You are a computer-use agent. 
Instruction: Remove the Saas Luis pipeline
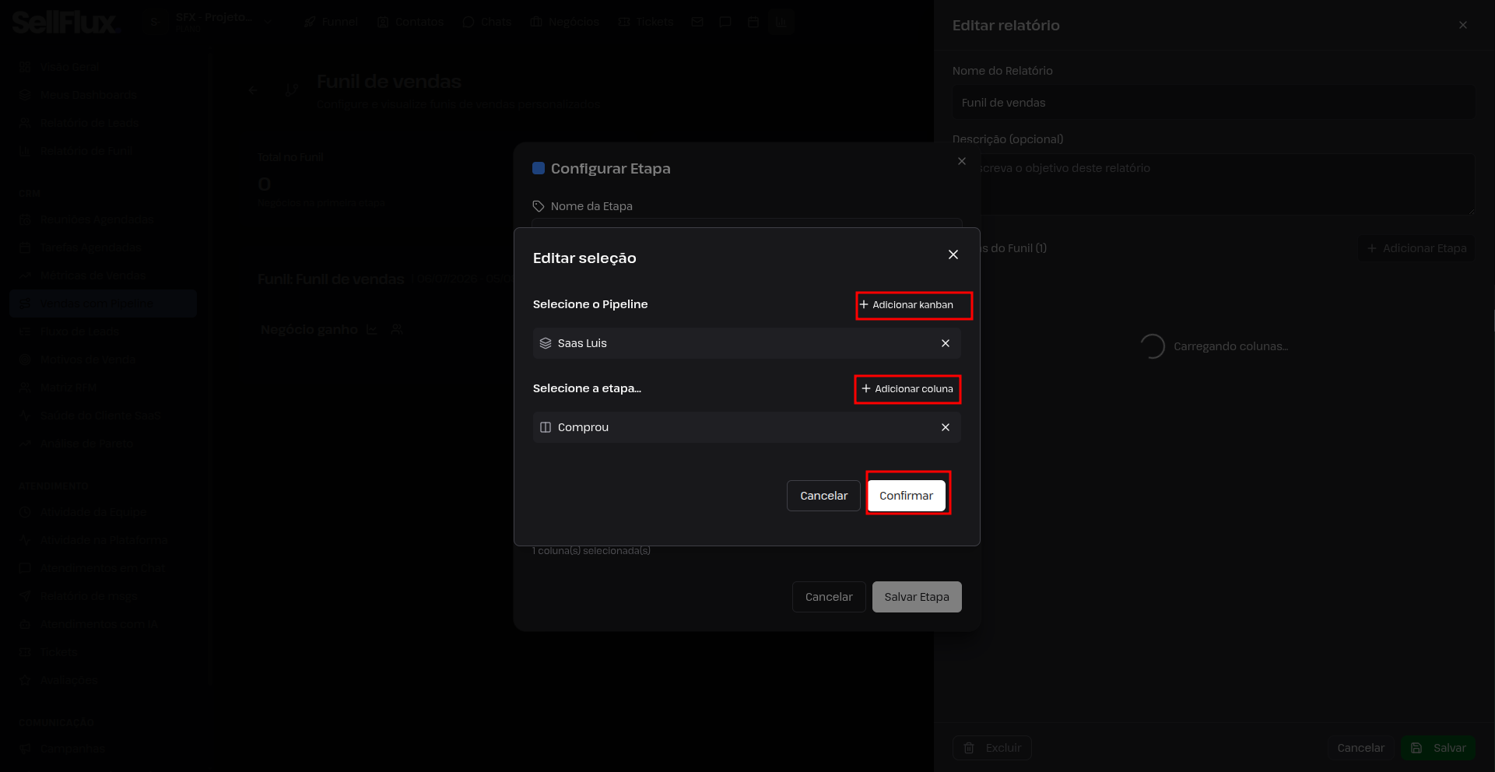click(x=946, y=343)
